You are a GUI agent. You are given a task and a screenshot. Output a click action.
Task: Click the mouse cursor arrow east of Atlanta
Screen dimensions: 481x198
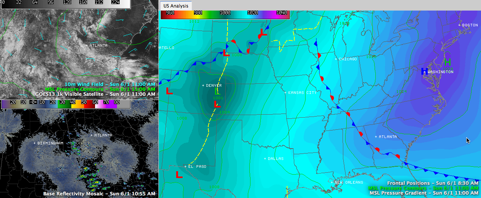pos(468,140)
